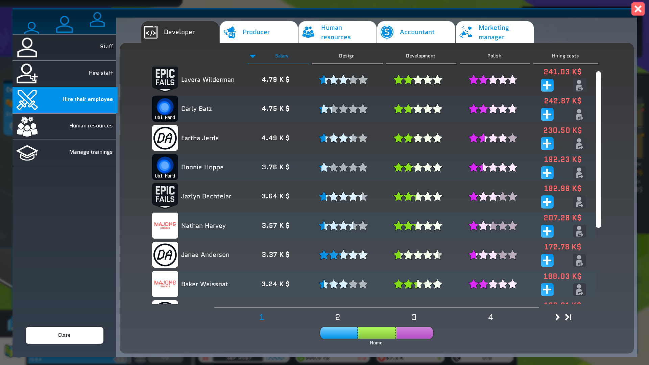Switch to the Marketing manager tab
649x365 pixels.
[495, 32]
